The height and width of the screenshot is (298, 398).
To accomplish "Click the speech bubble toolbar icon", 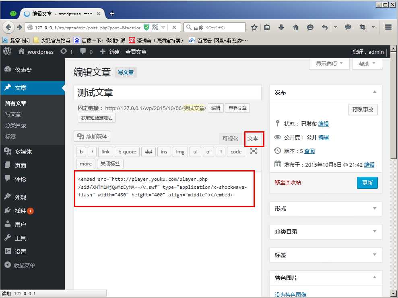I will [348, 27].
